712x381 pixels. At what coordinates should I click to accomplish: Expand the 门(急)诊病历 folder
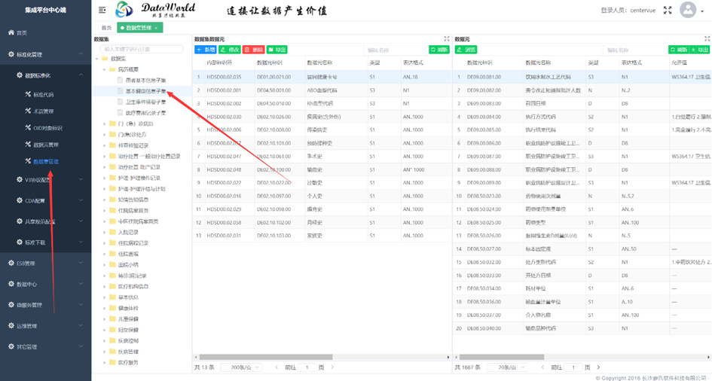coord(105,123)
